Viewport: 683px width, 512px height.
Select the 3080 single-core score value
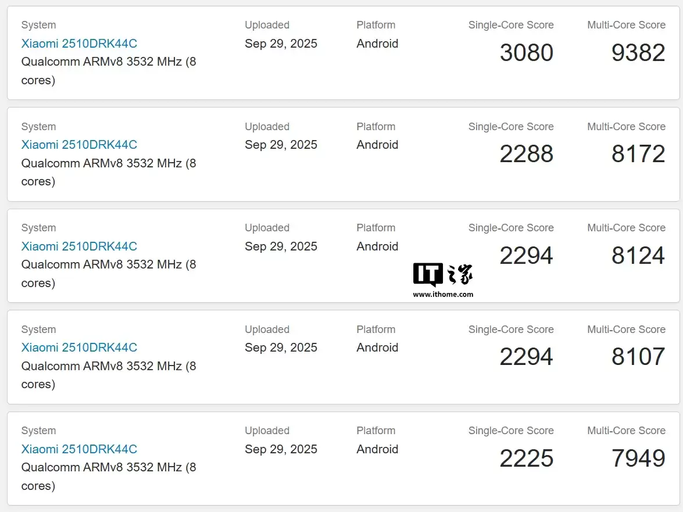[x=526, y=53]
